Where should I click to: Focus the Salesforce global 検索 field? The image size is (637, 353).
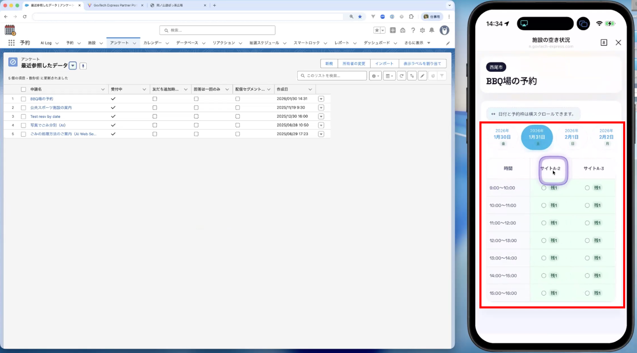tap(217, 30)
